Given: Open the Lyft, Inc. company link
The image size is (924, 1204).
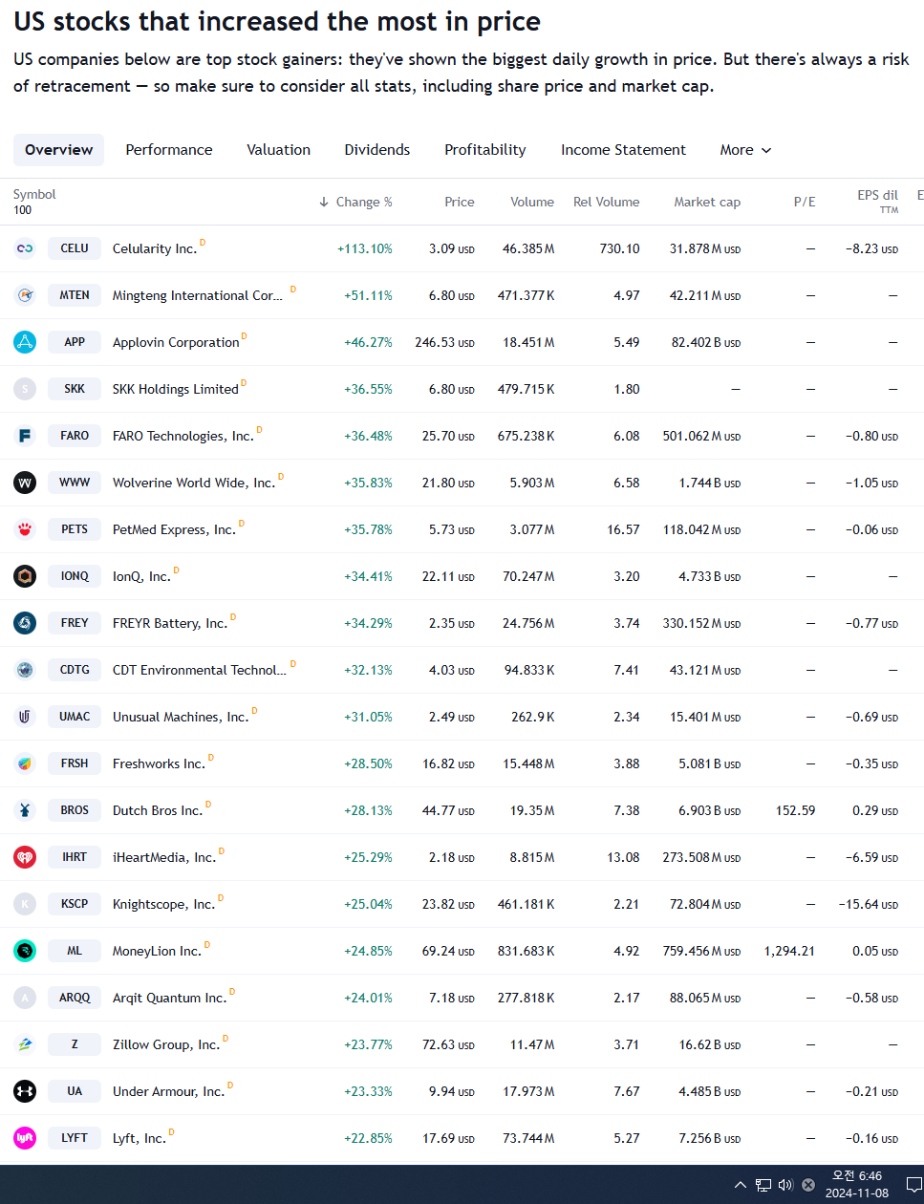Looking at the screenshot, I should (140, 1138).
